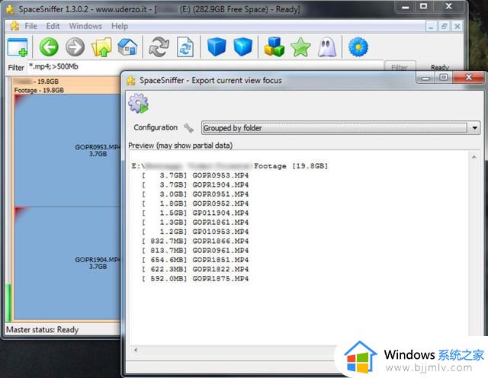Click scroll up arrow in preview pane
The width and height of the screenshot is (488, 378).
[474, 157]
